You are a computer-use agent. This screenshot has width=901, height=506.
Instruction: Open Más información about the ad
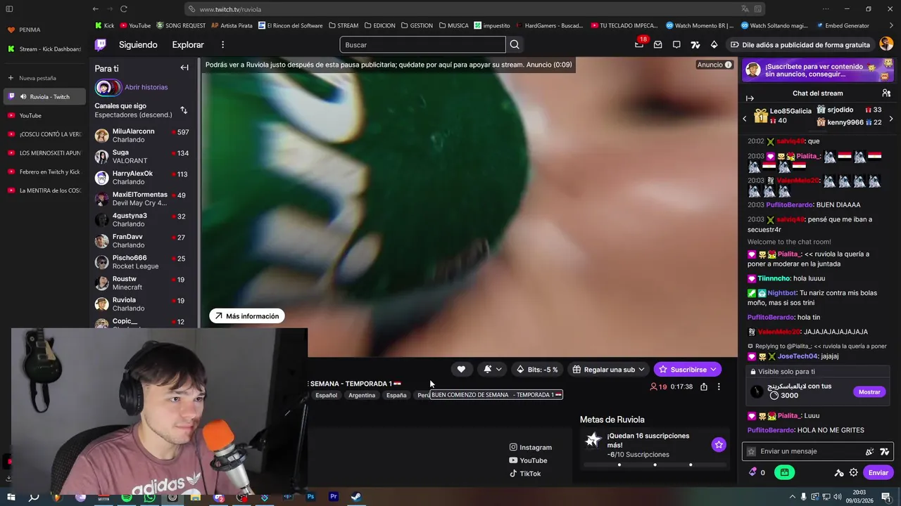246,316
